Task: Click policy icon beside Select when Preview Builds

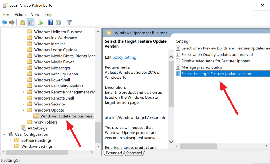Action: [178, 48]
